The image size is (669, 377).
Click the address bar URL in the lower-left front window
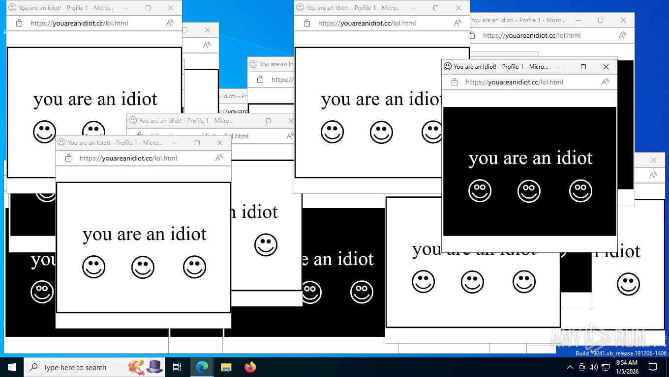pyautogui.click(x=128, y=158)
